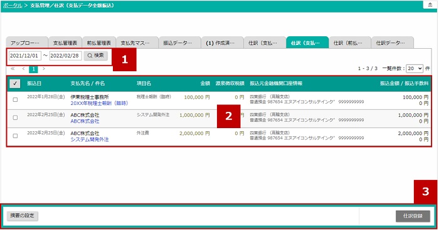Click the date 2022年1月28日(金)
Image resolution: width=439 pixels, height=230 pixels.
point(46,97)
